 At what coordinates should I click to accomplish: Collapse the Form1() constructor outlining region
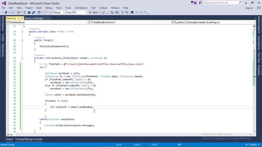tap(22, 40)
